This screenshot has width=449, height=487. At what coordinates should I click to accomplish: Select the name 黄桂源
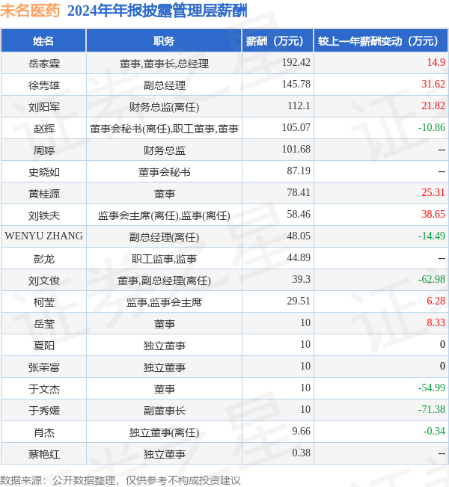pyautogui.click(x=44, y=194)
